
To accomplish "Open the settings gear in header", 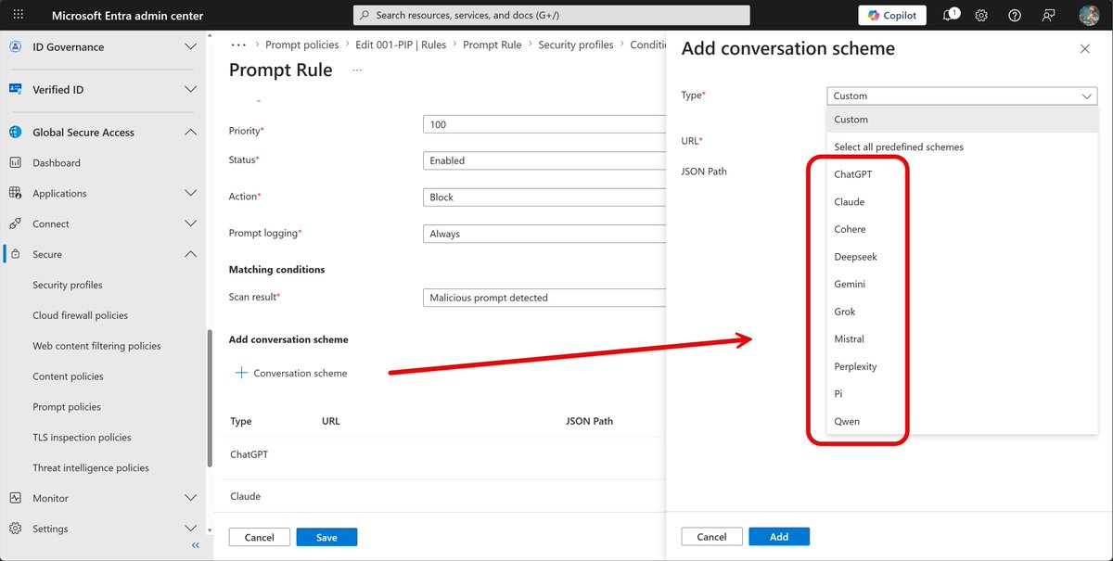I will coord(981,16).
